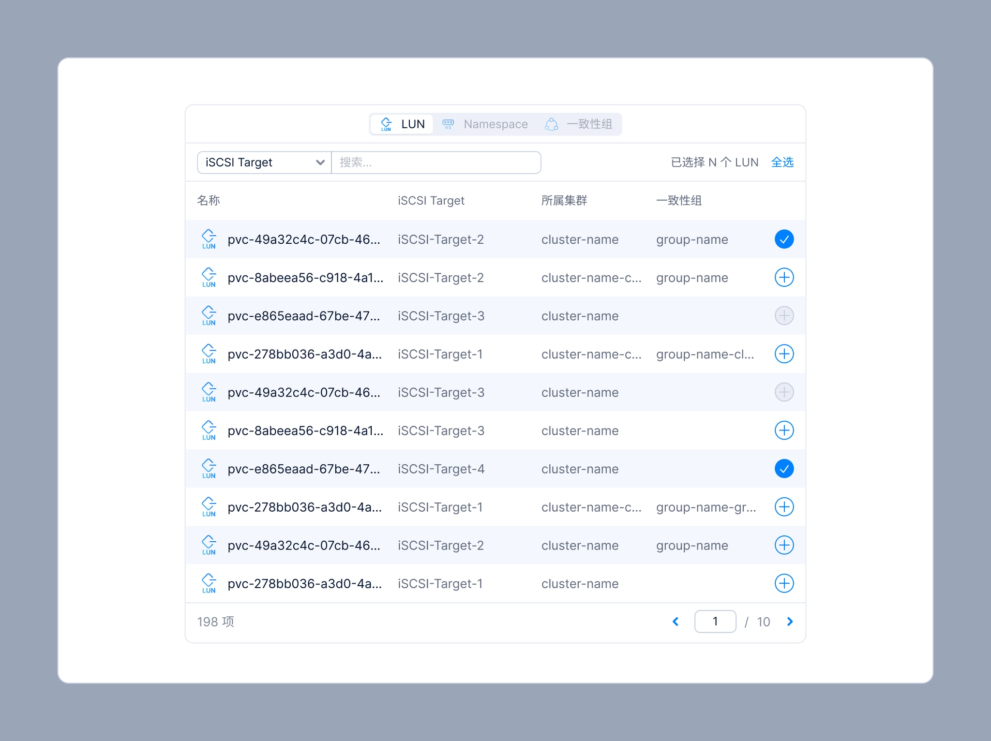This screenshot has width=991, height=741.
Task: Uncheck the selected iSCSI-Target-4 row
Action: (x=784, y=469)
